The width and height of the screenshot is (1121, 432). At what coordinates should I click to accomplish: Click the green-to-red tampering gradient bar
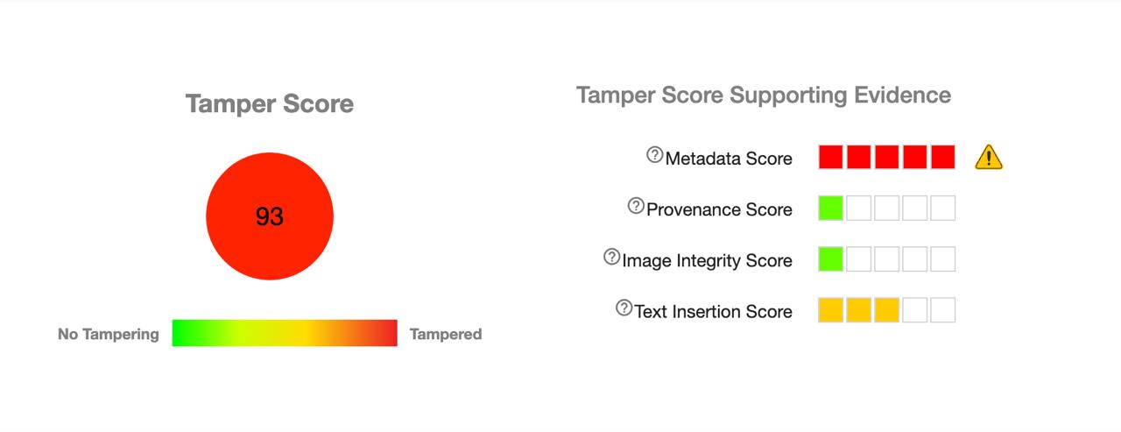(285, 333)
